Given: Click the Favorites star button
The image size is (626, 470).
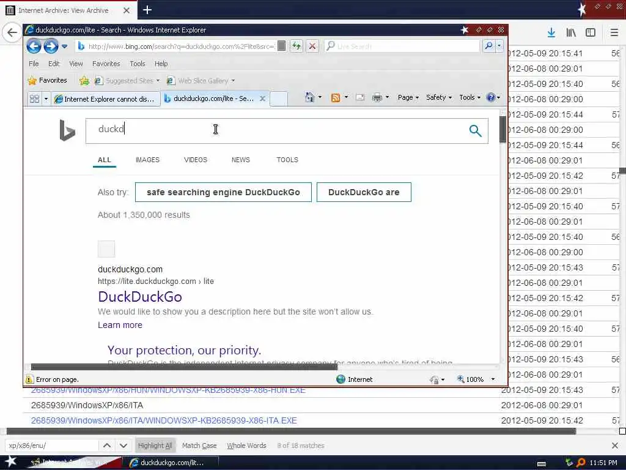Looking at the screenshot, I should pos(47,80).
